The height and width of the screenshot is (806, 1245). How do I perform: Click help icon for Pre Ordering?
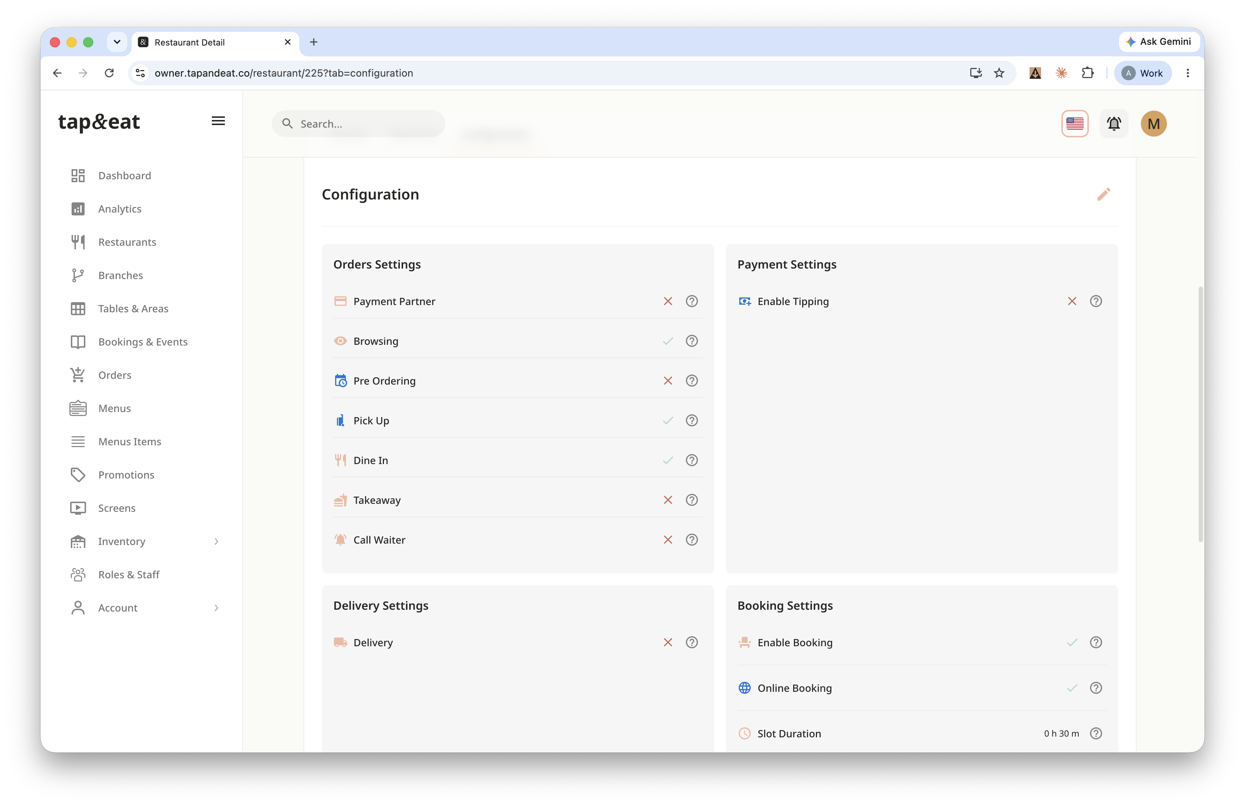[692, 381]
